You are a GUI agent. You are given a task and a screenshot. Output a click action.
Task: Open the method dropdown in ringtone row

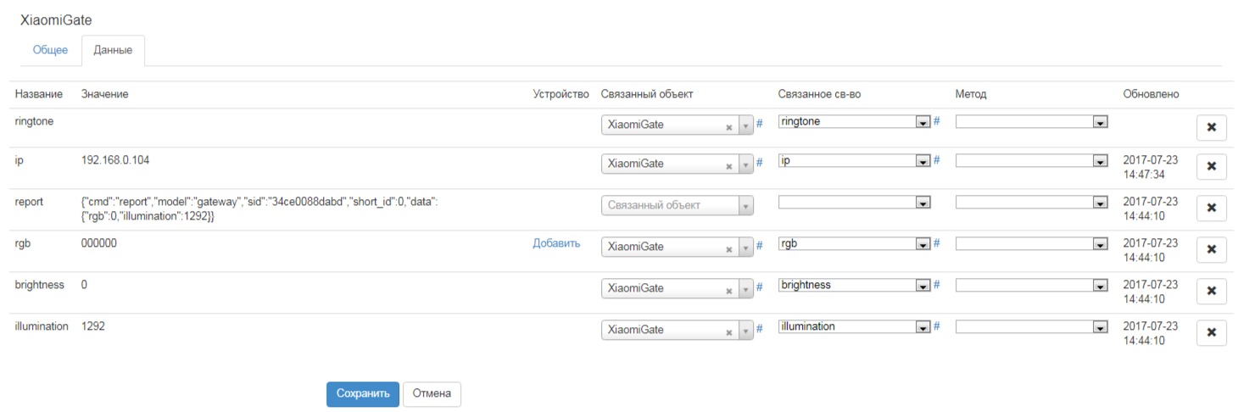point(1032,122)
